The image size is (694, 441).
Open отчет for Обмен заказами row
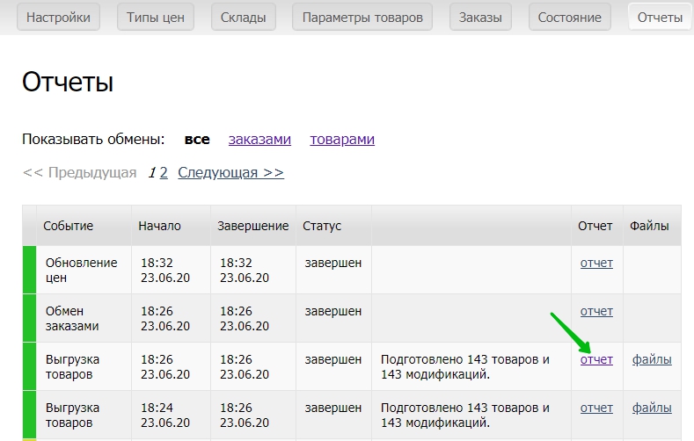click(596, 311)
